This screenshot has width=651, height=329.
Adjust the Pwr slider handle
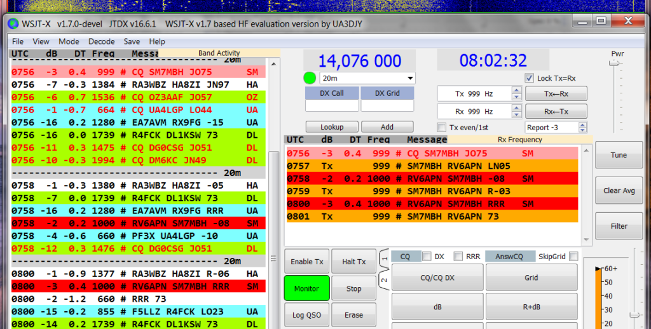pos(615,63)
